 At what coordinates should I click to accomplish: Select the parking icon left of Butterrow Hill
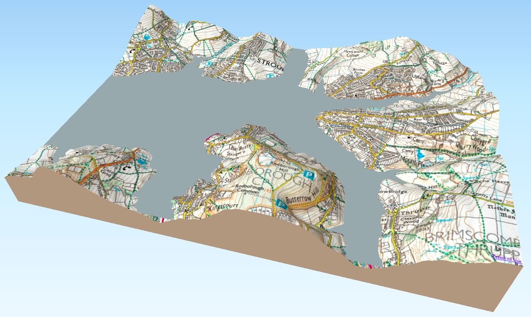pyautogui.click(x=282, y=205)
